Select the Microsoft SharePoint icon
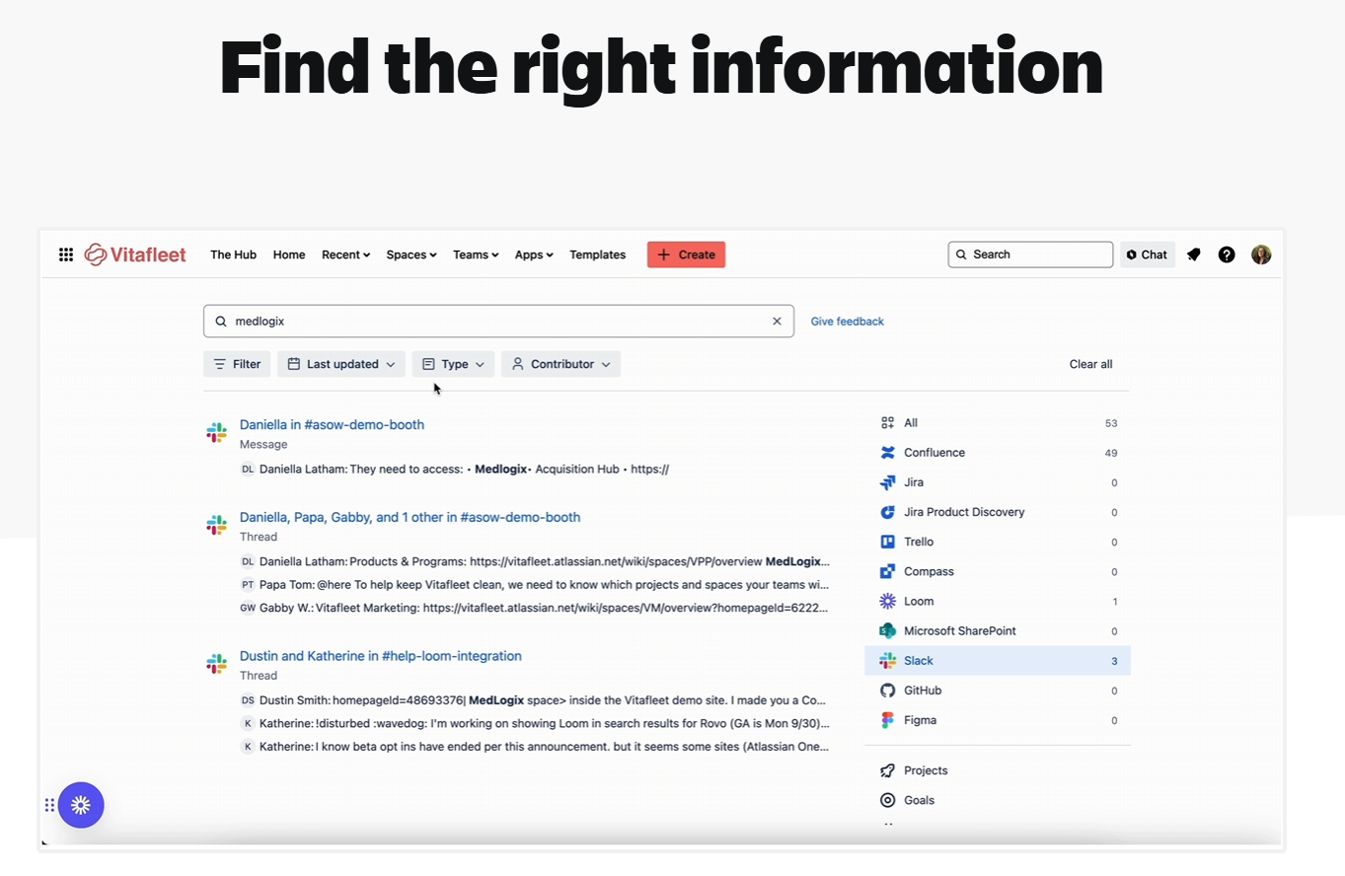The height and width of the screenshot is (876, 1345). (x=887, y=630)
